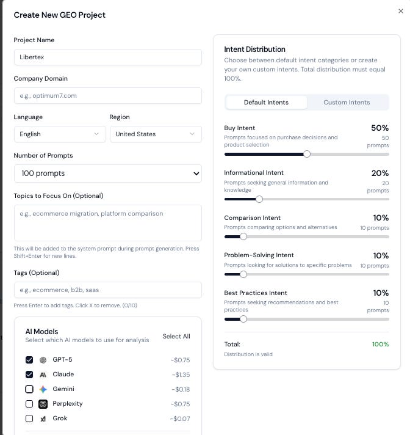Click the Claude Anthropic logo icon
410x435 pixels.
point(43,375)
